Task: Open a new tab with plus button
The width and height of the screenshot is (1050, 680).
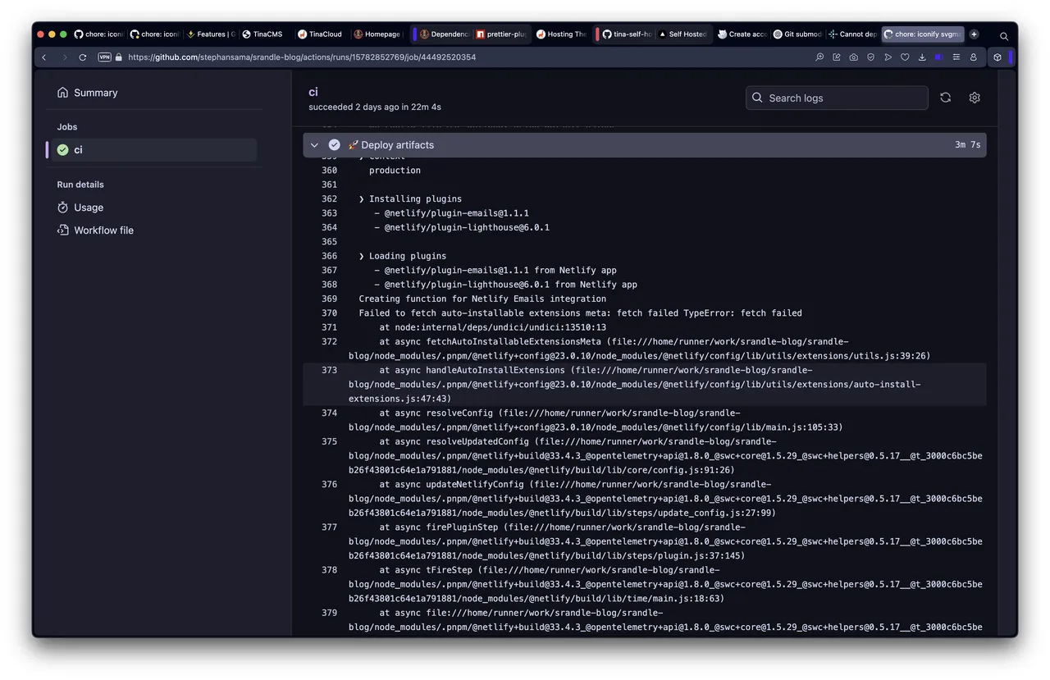Action: pos(974,34)
